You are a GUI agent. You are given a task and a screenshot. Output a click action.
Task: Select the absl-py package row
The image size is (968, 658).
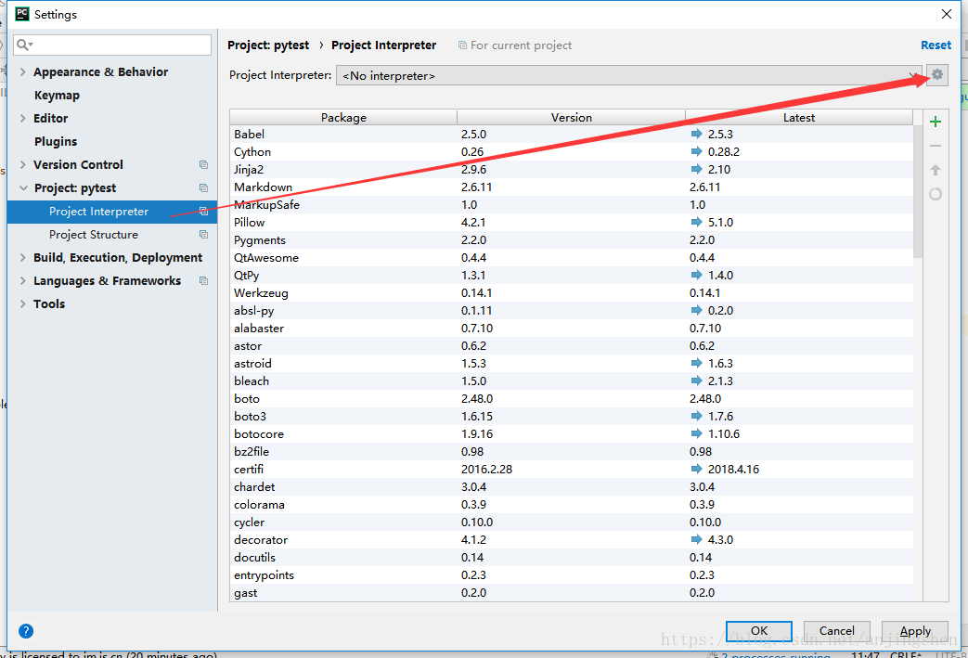(572, 311)
